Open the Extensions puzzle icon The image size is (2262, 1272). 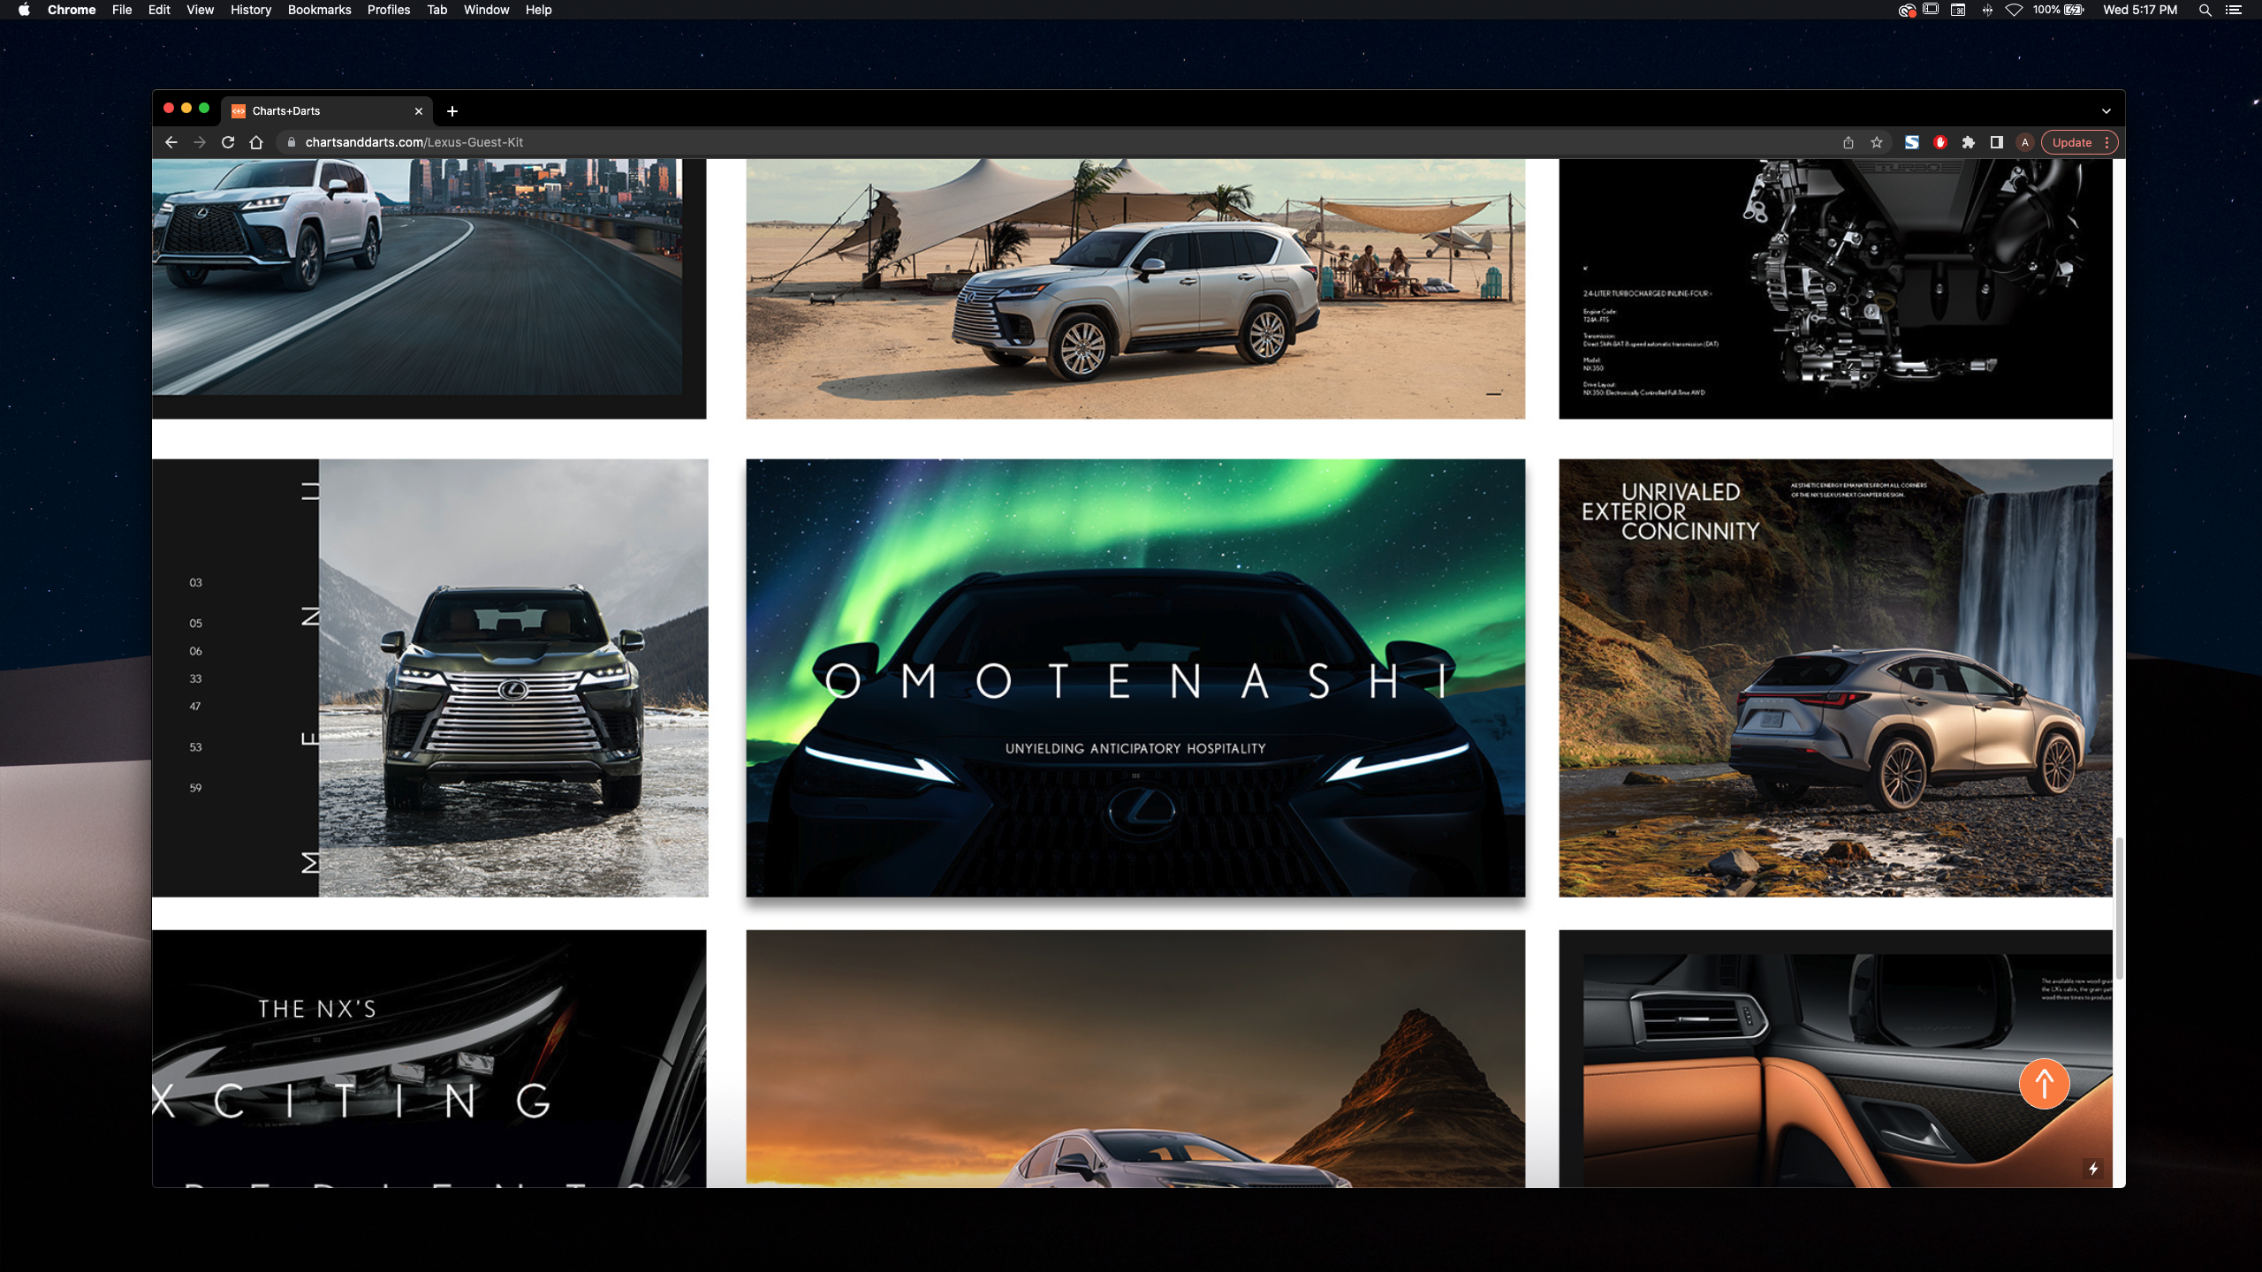pyautogui.click(x=1969, y=142)
